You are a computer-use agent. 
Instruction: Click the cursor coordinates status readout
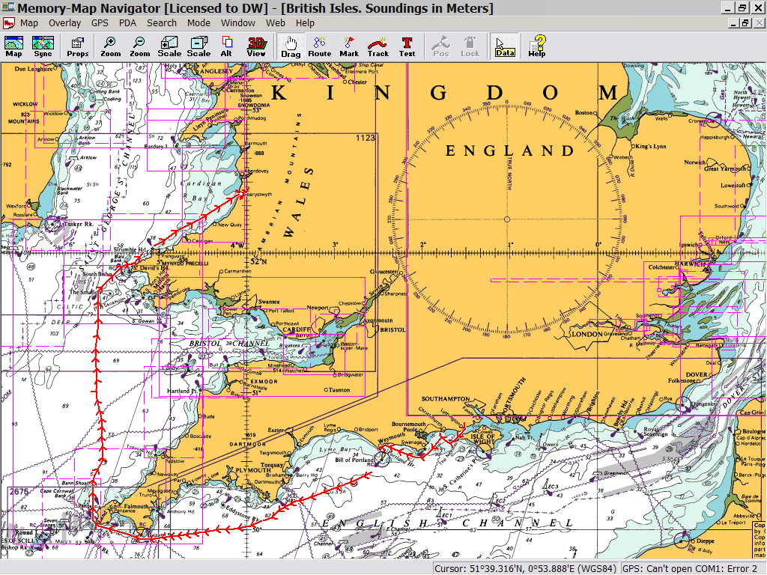[x=525, y=569]
